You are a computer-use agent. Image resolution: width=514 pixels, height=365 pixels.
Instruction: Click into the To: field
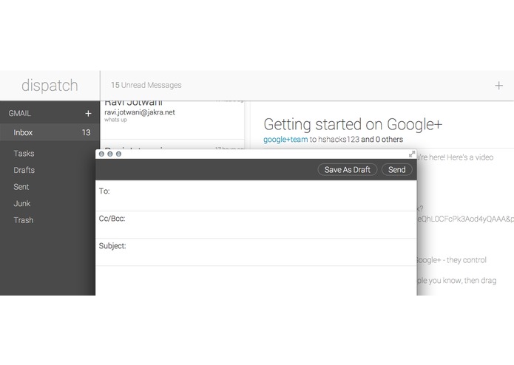coord(256,196)
